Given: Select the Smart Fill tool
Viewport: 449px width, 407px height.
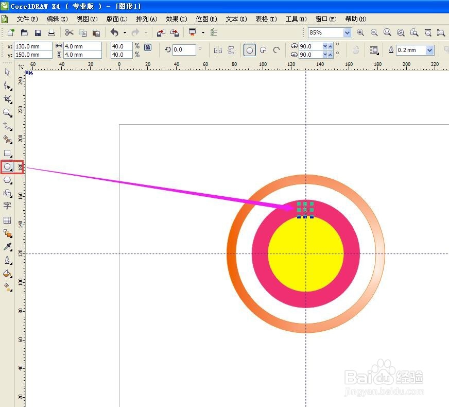Looking at the screenshot, I should point(7,140).
